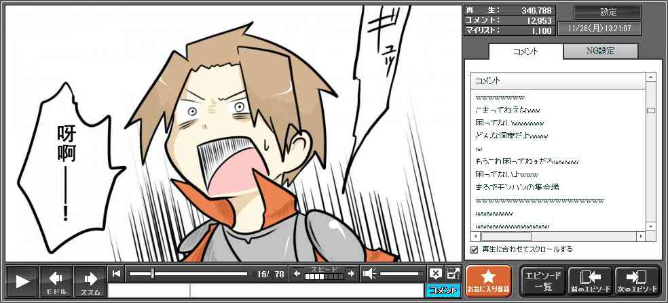
Task: Add to favorites with star button
Action: pyautogui.click(x=487, y=281)
